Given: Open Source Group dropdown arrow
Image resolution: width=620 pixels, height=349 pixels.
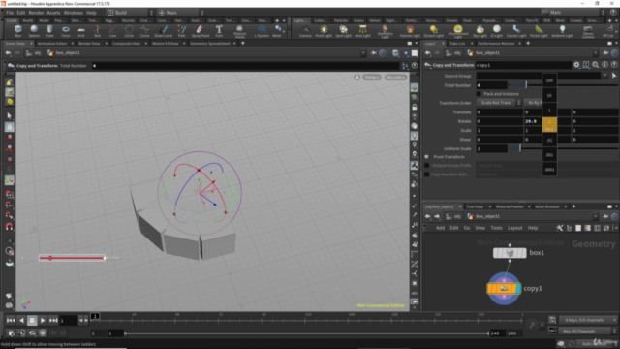Looking at the screenshot, I should click(x=604, y=76).
